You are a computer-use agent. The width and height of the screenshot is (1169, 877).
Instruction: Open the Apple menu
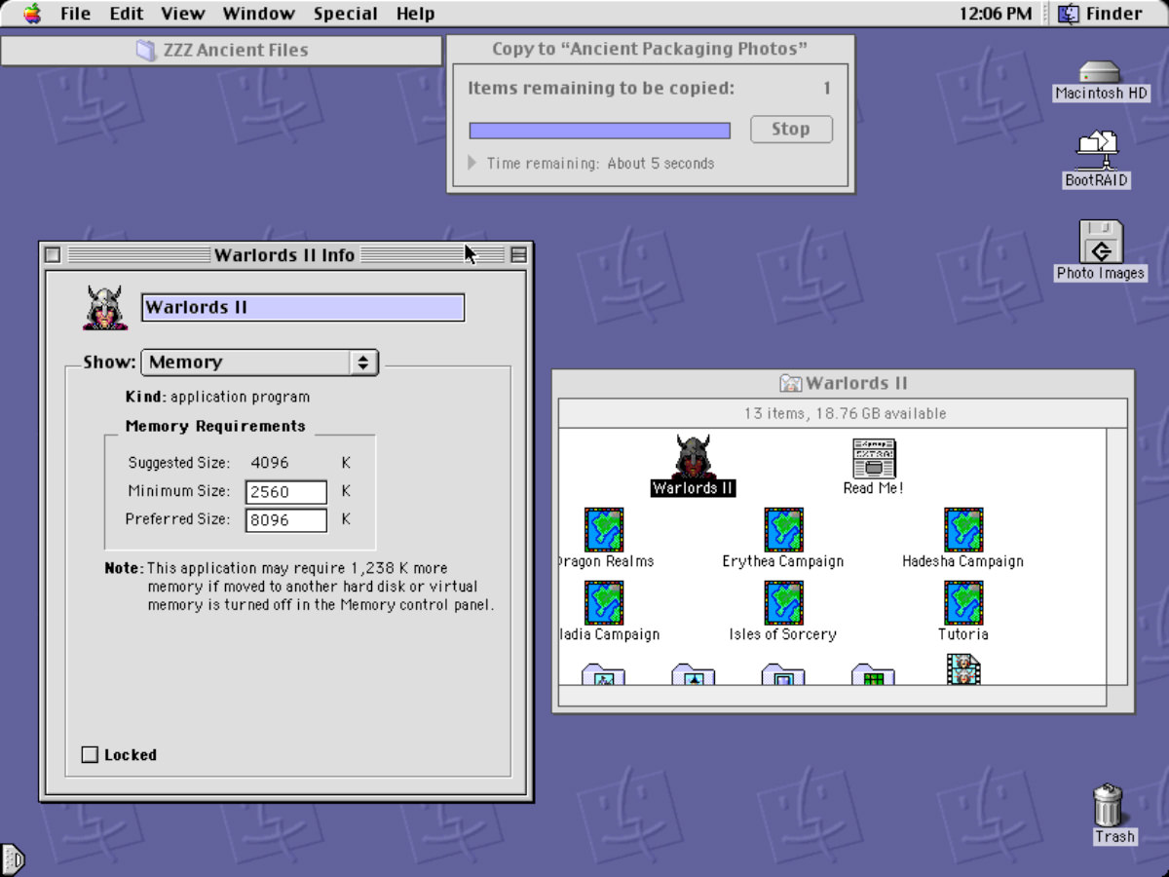(x=33, y=14)
